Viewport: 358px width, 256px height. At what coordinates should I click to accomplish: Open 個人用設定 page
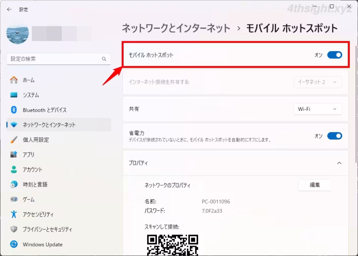tap(59, 140)
